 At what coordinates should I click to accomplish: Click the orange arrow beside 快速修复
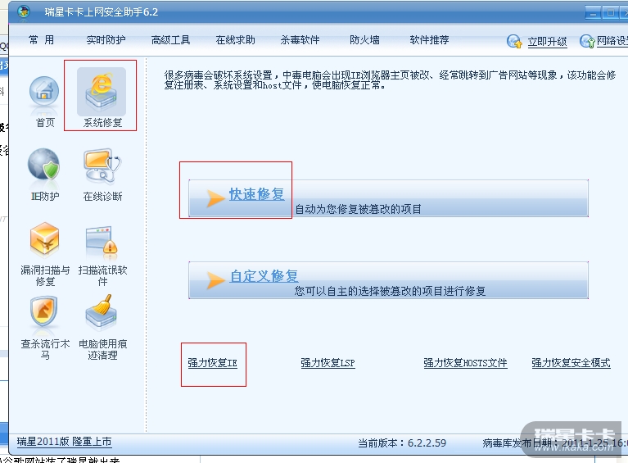[215, 198]
